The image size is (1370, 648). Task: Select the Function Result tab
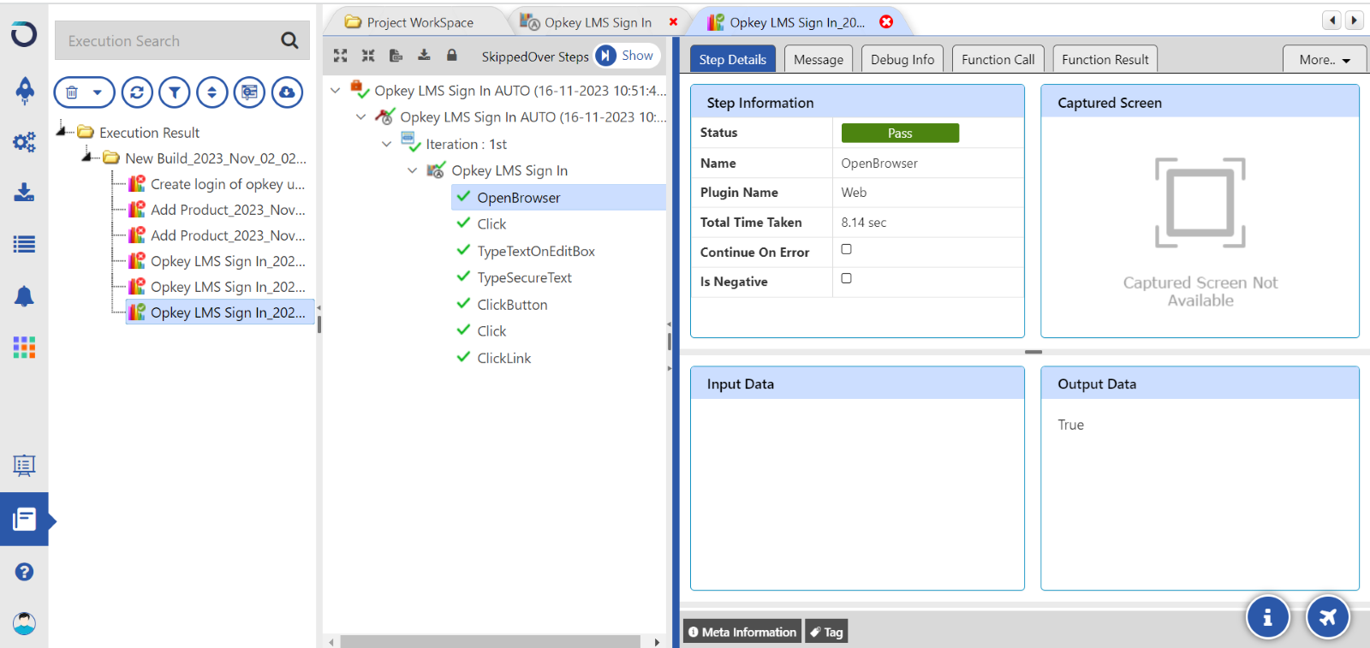tap(1105, 59)
